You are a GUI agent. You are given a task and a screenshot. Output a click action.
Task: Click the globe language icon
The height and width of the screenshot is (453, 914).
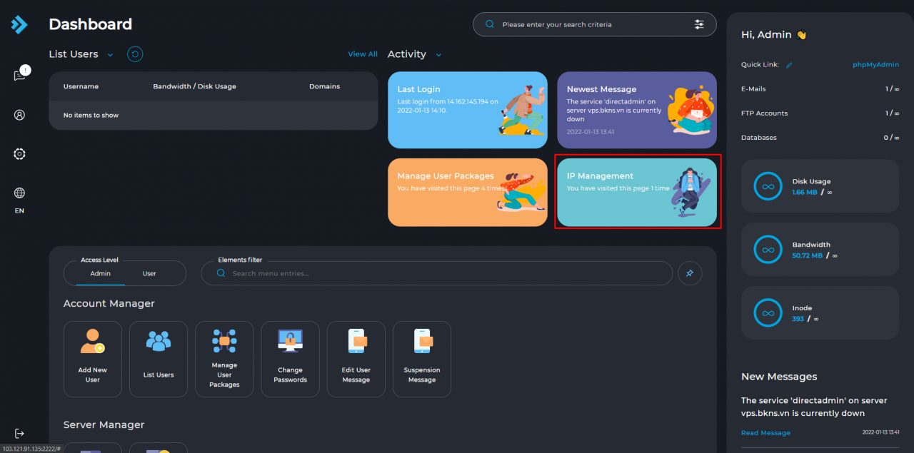coord(19,193)
